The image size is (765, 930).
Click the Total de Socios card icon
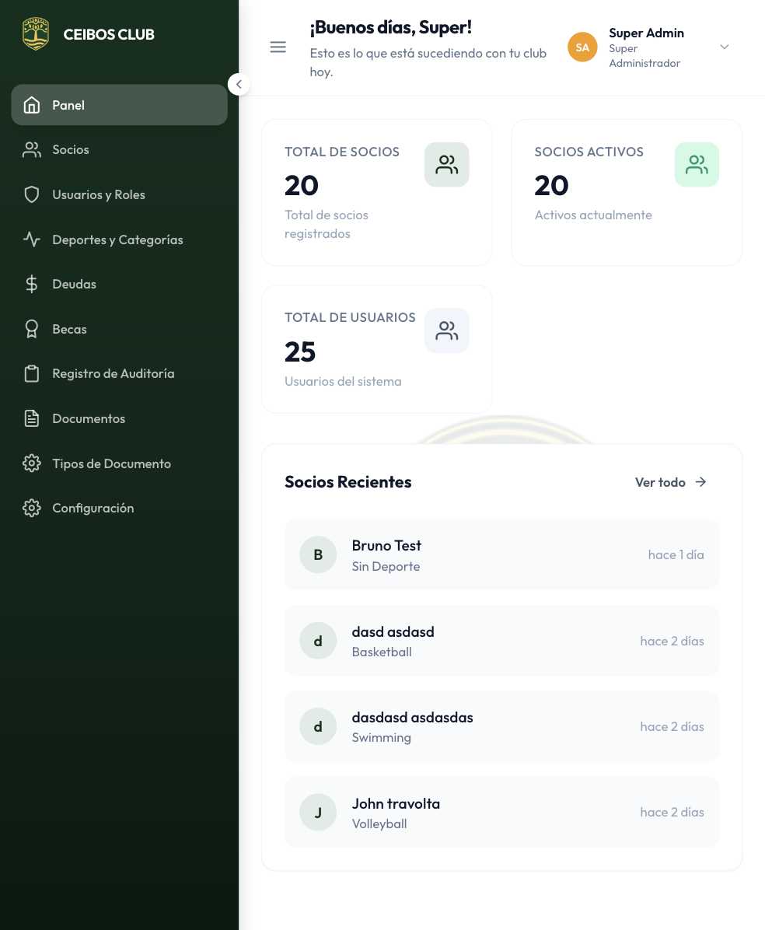click(446, 165)
